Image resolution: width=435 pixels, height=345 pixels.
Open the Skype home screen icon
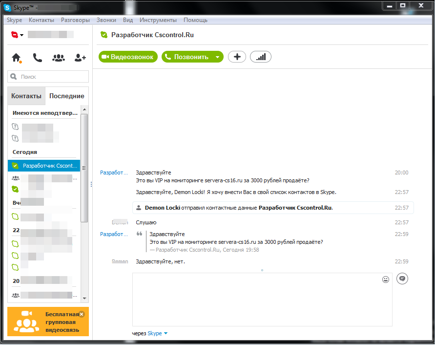pos(17,58)
